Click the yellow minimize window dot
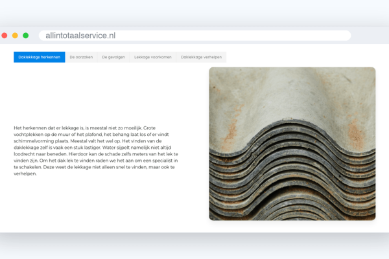The image size is (389, 259). point(15,36)
